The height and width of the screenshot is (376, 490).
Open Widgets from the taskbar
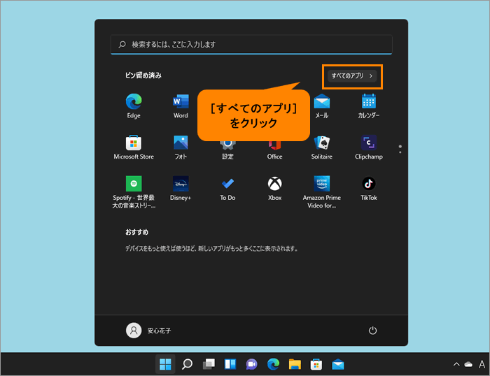tap(230, 364)
